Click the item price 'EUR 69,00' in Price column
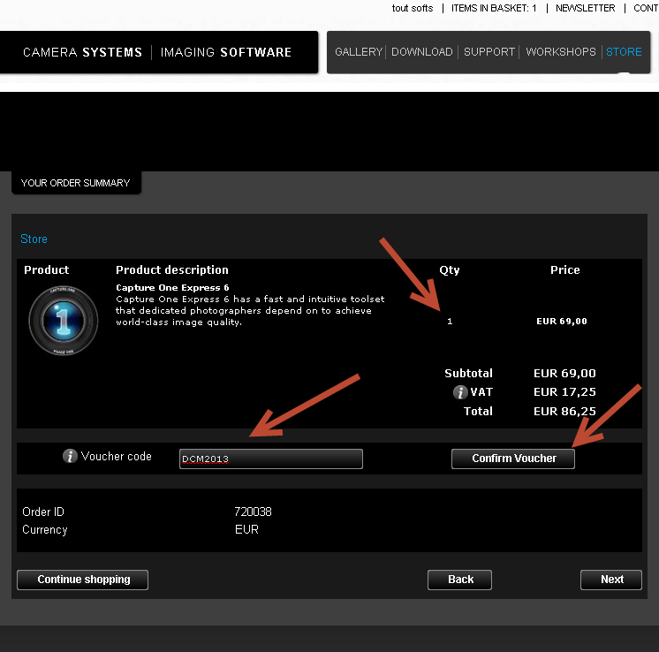Screen dimensions: 659x652 (x=562, y=322)
